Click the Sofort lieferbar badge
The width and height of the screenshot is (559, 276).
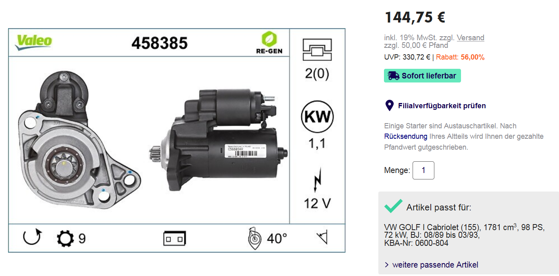[x=422, y=76]
